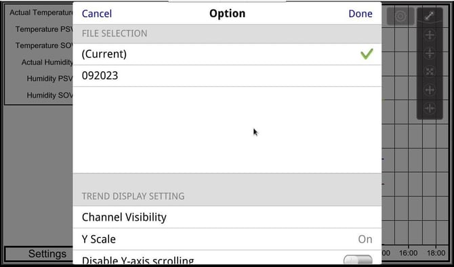Click the horizontal compress arrows icon
Screen dimensions: 454x267
[430, 108]
